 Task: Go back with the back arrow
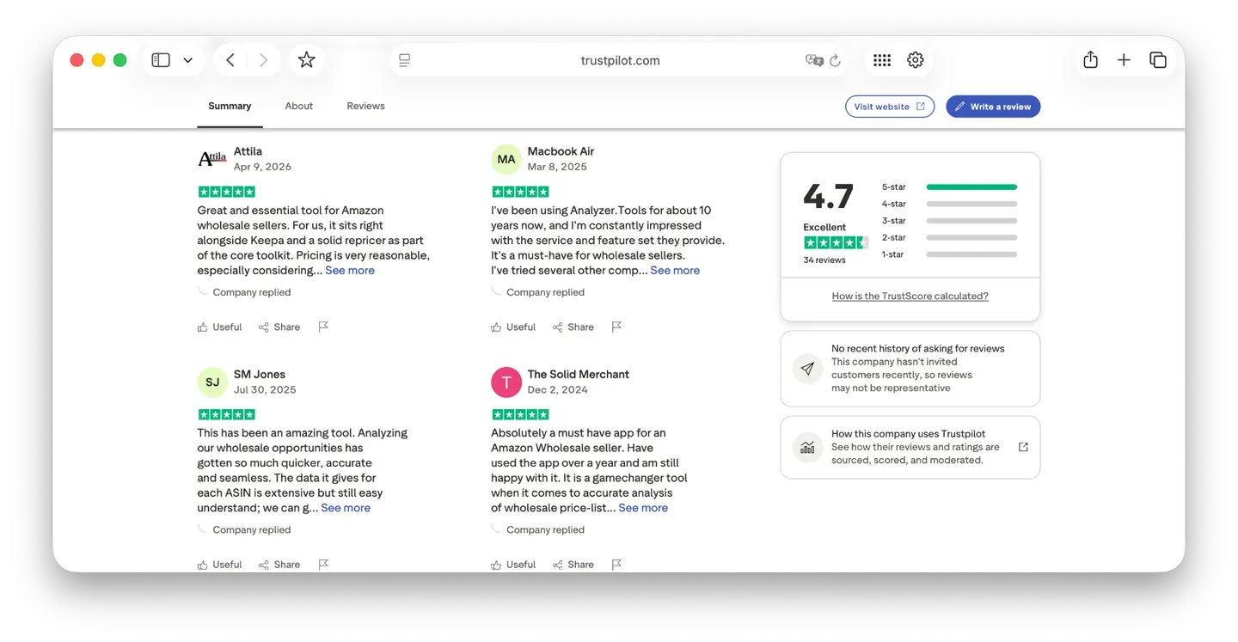(230, 60)
